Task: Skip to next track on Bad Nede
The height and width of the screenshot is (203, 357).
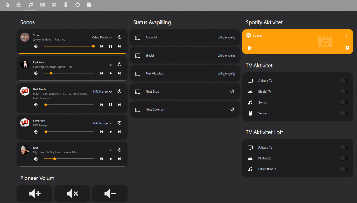Action: [119, 105]
